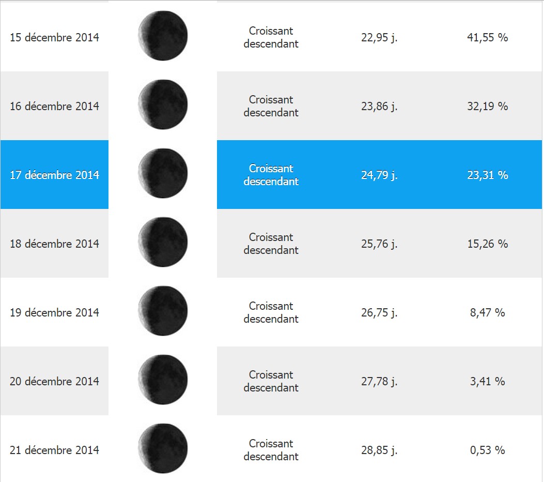544x482 pixels.
Task: Click the moon icon for 15 décembre 2014
Action: [163, 36]
